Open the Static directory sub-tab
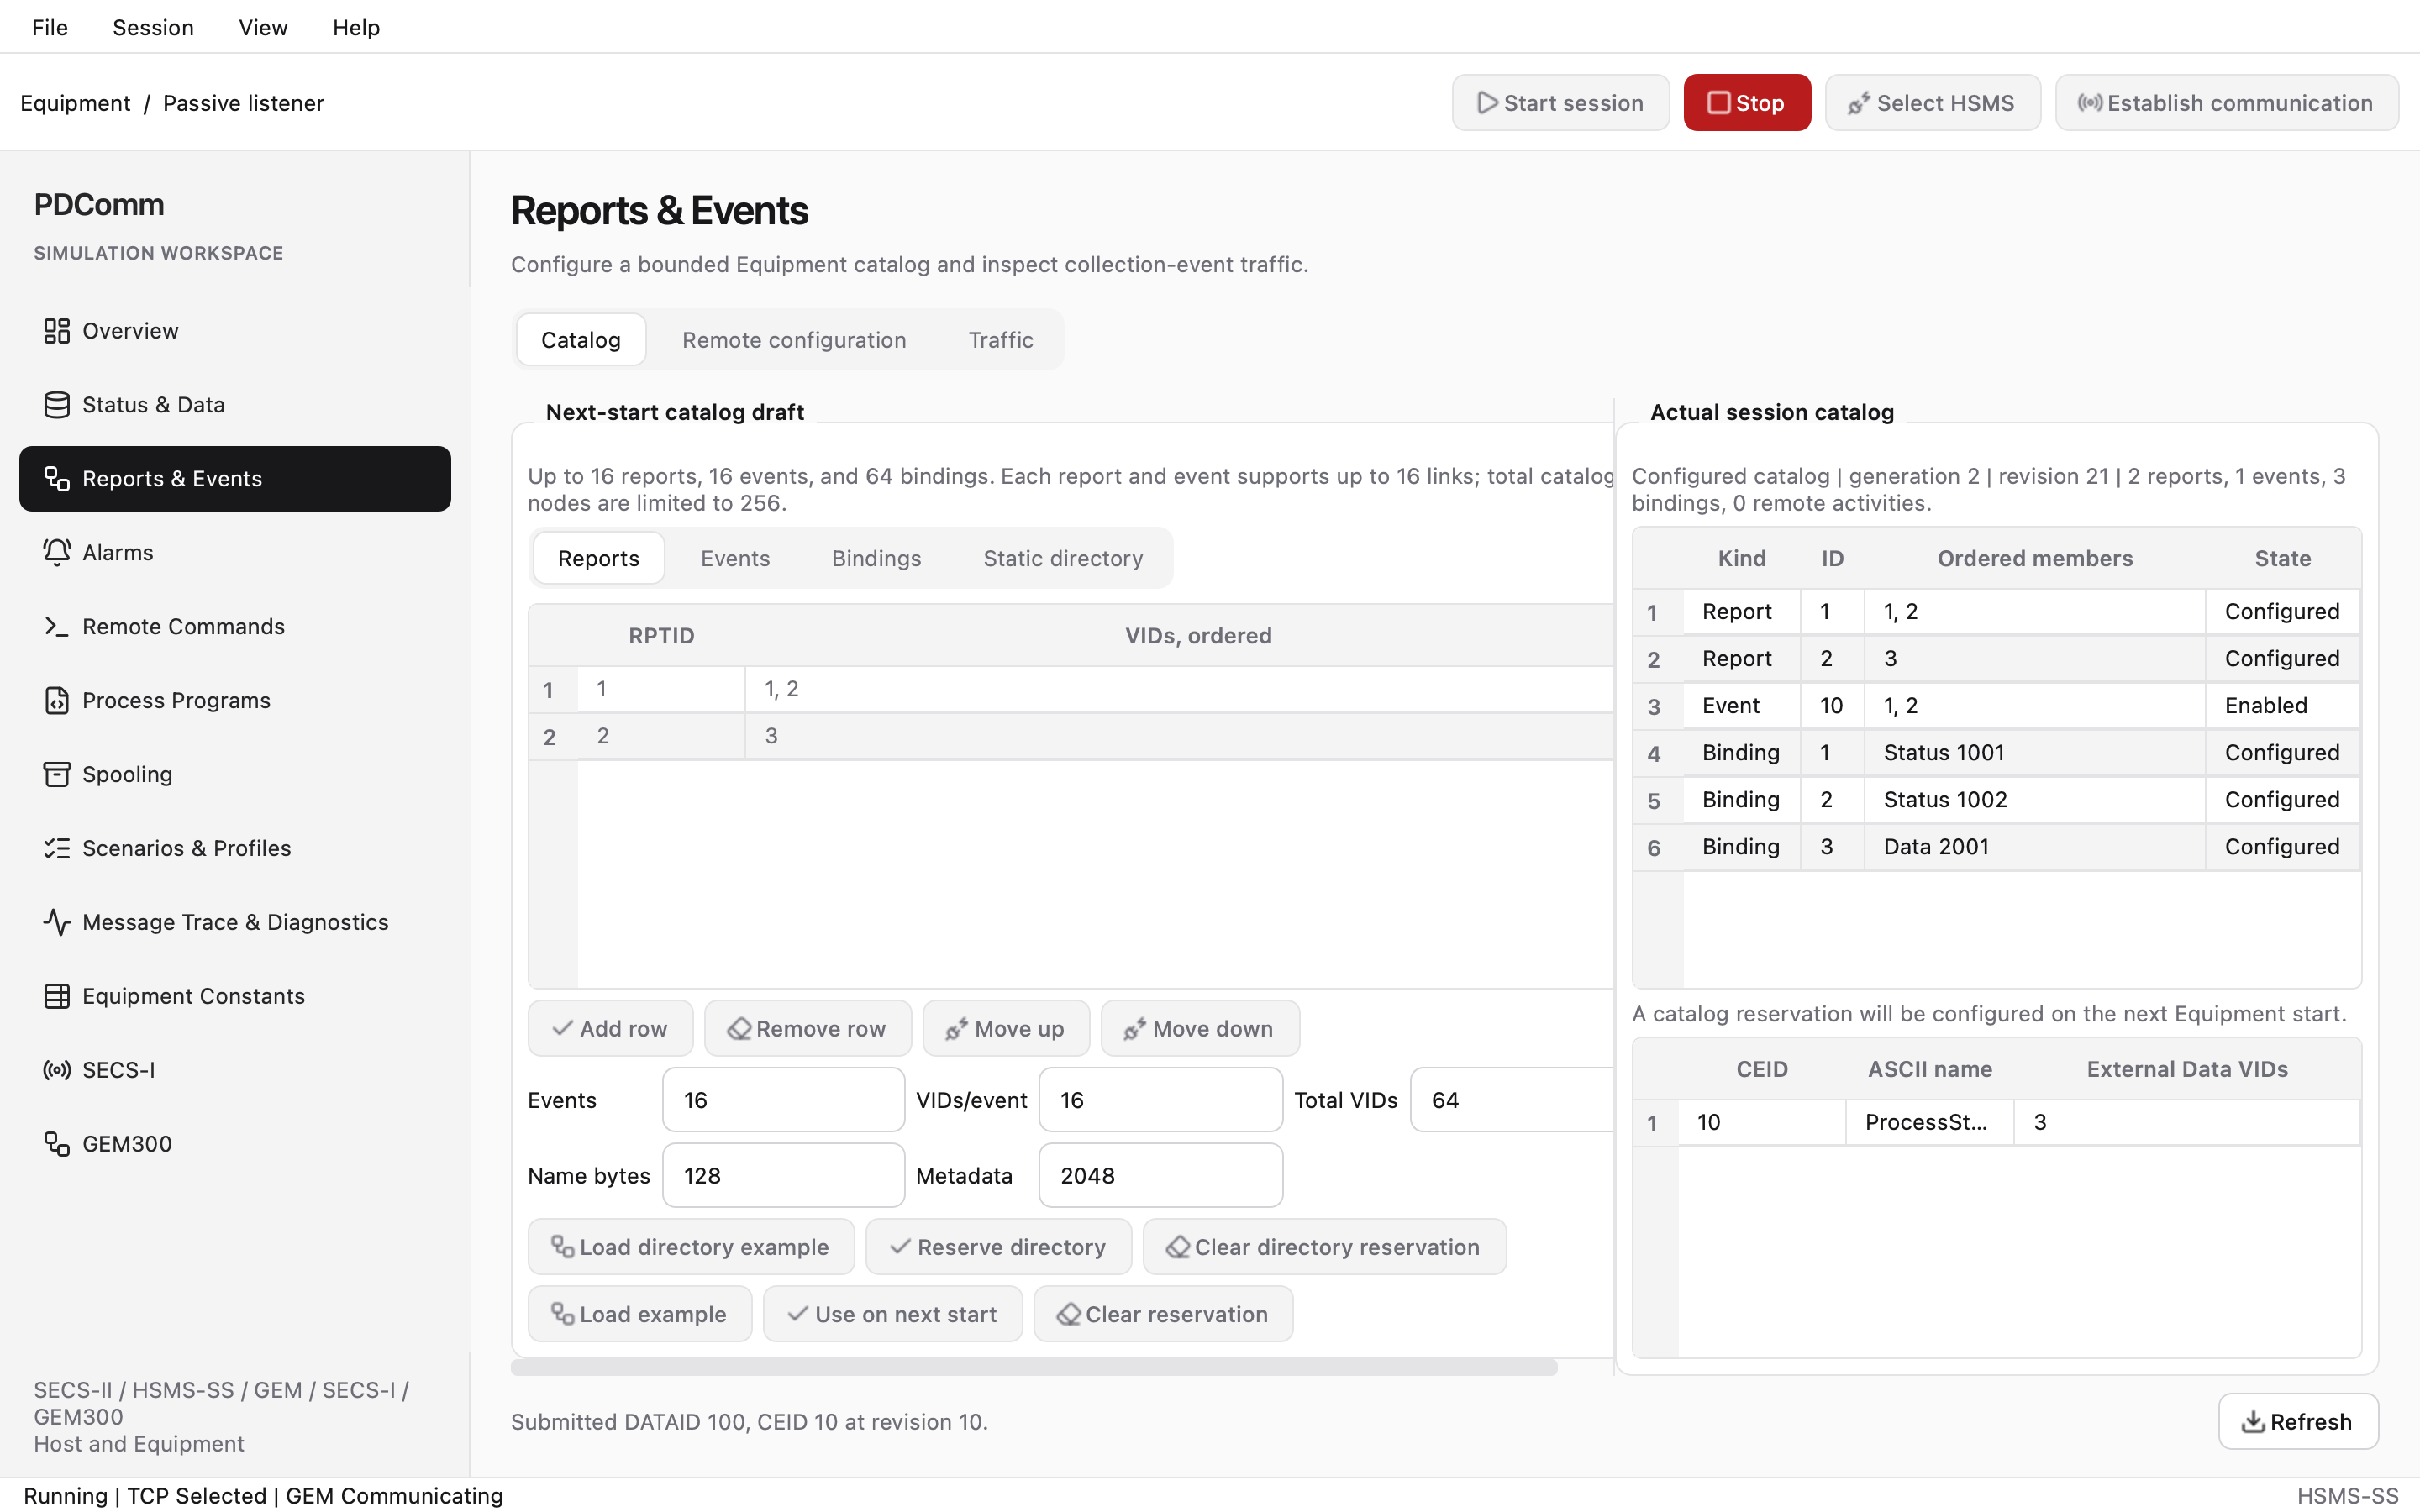2420x1512 pixels. (1063, 558)
